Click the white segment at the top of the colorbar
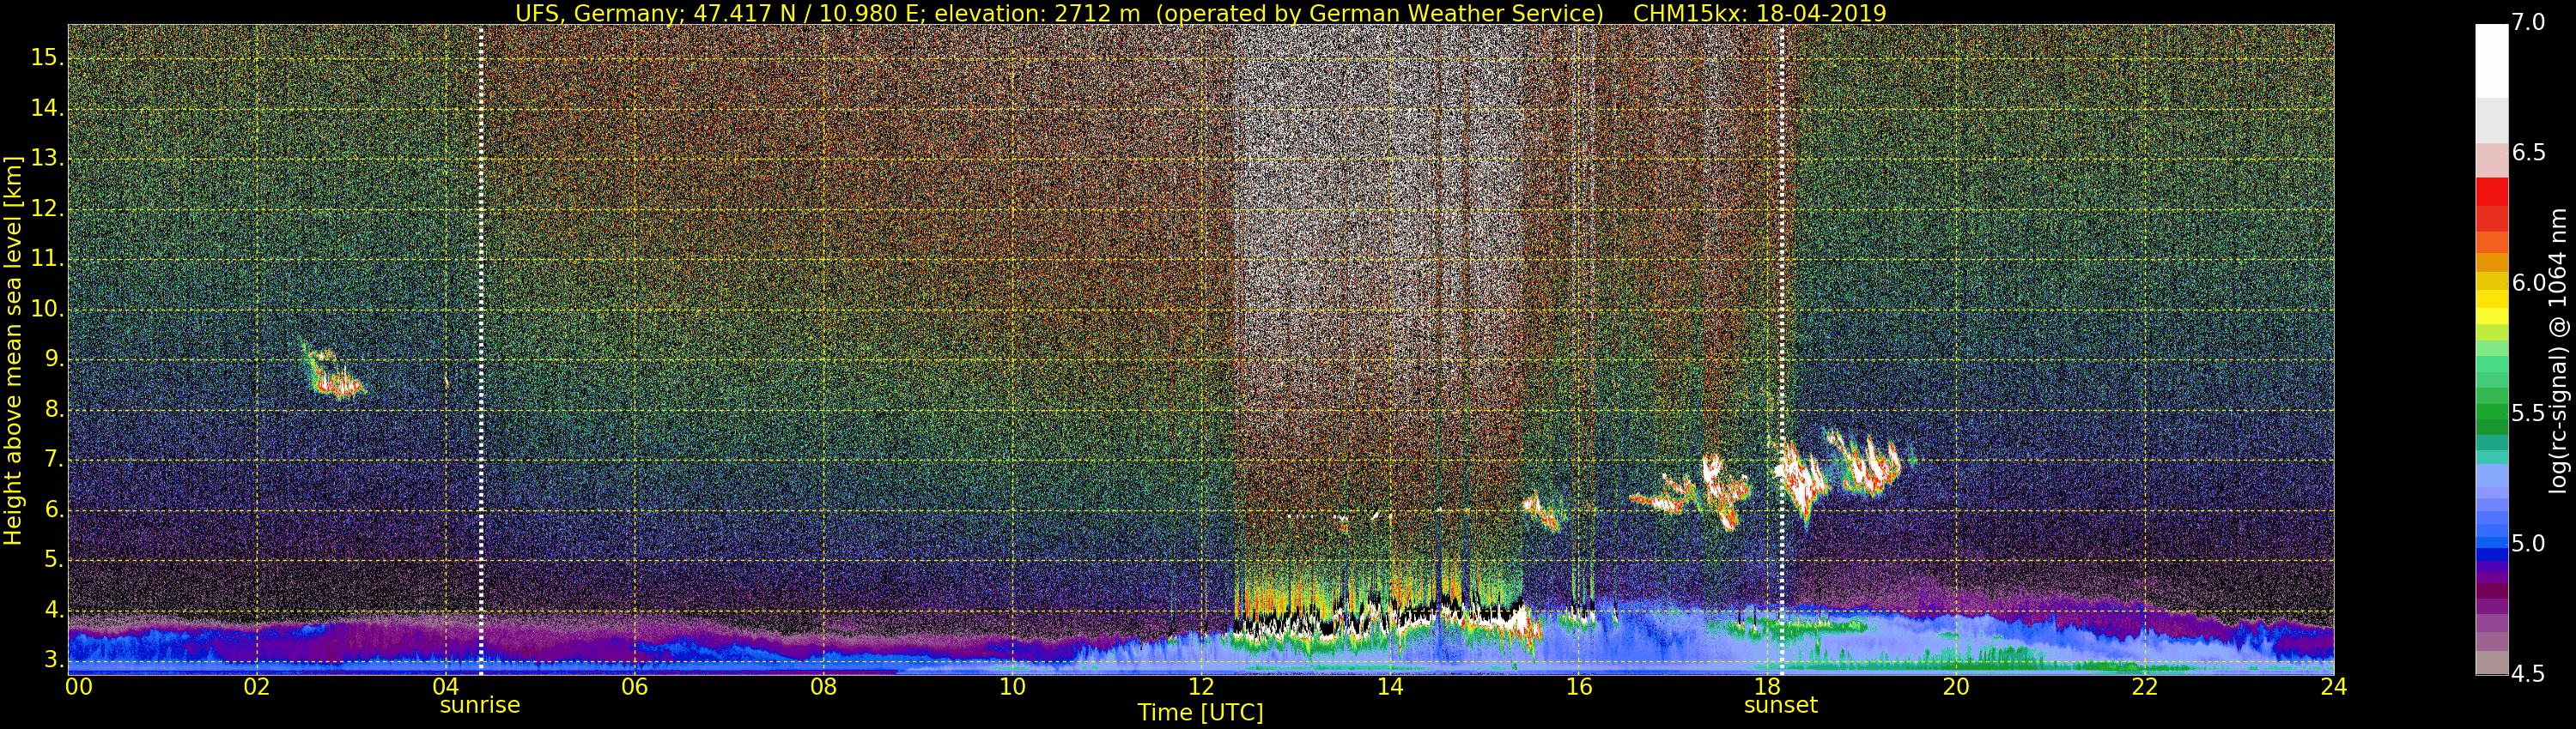2576x729 pixels. tap(2491, 60)
